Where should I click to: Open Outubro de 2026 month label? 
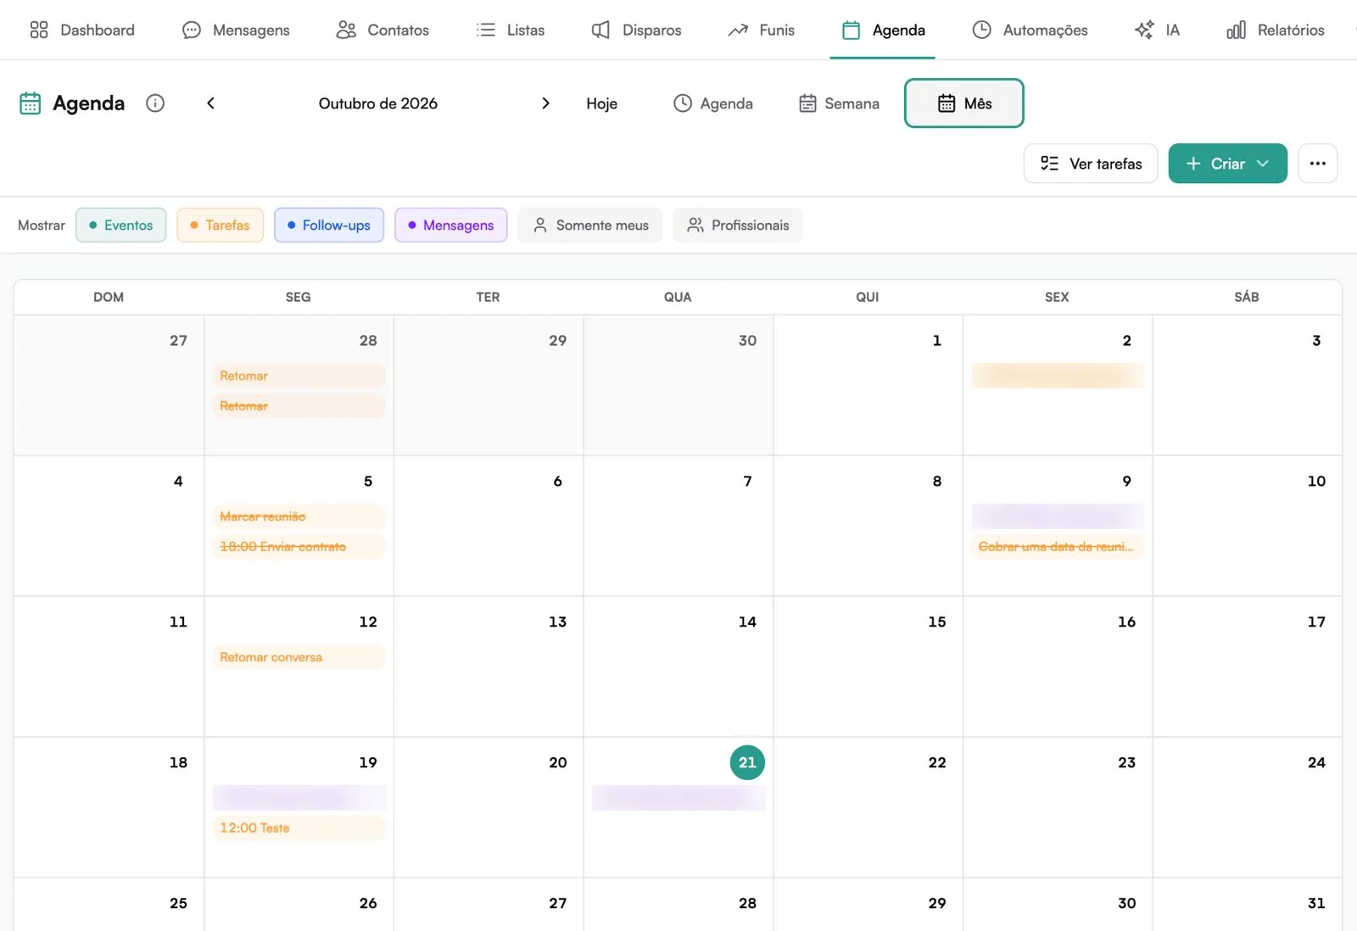378,103
